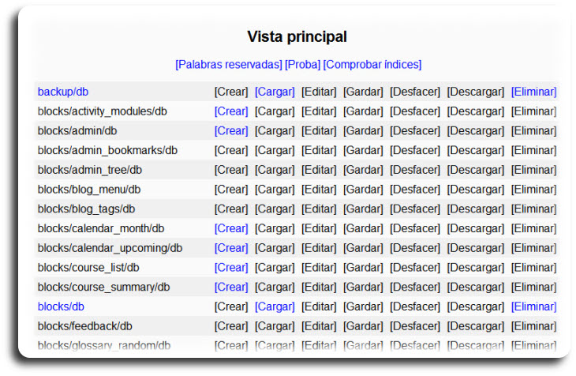Click Descargar in the blocks/blog_menu/db row
Image resolution: width=576 pixels, height=376 pixels.
476,190
